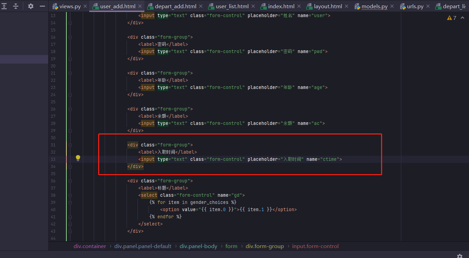469x258 pixels.
Task: Click the name="ac" attribute on line 28
Action: click(x=310, y=123)
